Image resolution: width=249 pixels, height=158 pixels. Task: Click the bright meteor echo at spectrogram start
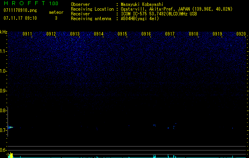pyautogui.click(x=10, y=127)
